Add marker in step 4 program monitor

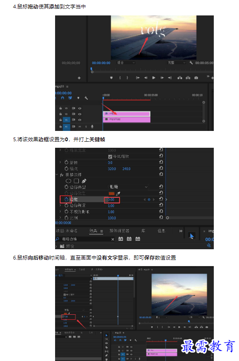[x=111, y=78]
